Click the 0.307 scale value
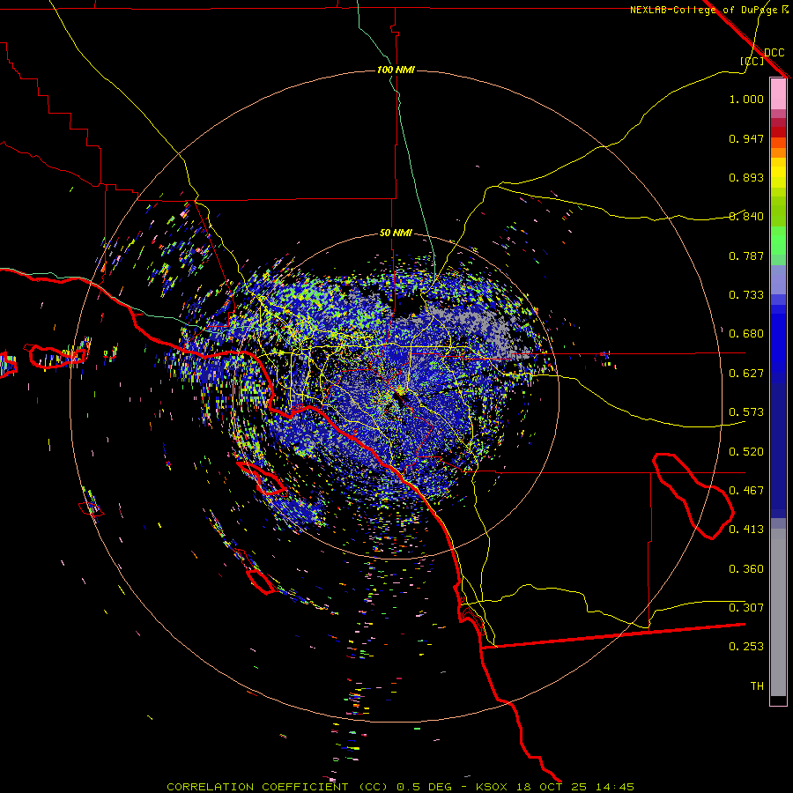The image size is (793, 793). (746, 608)
